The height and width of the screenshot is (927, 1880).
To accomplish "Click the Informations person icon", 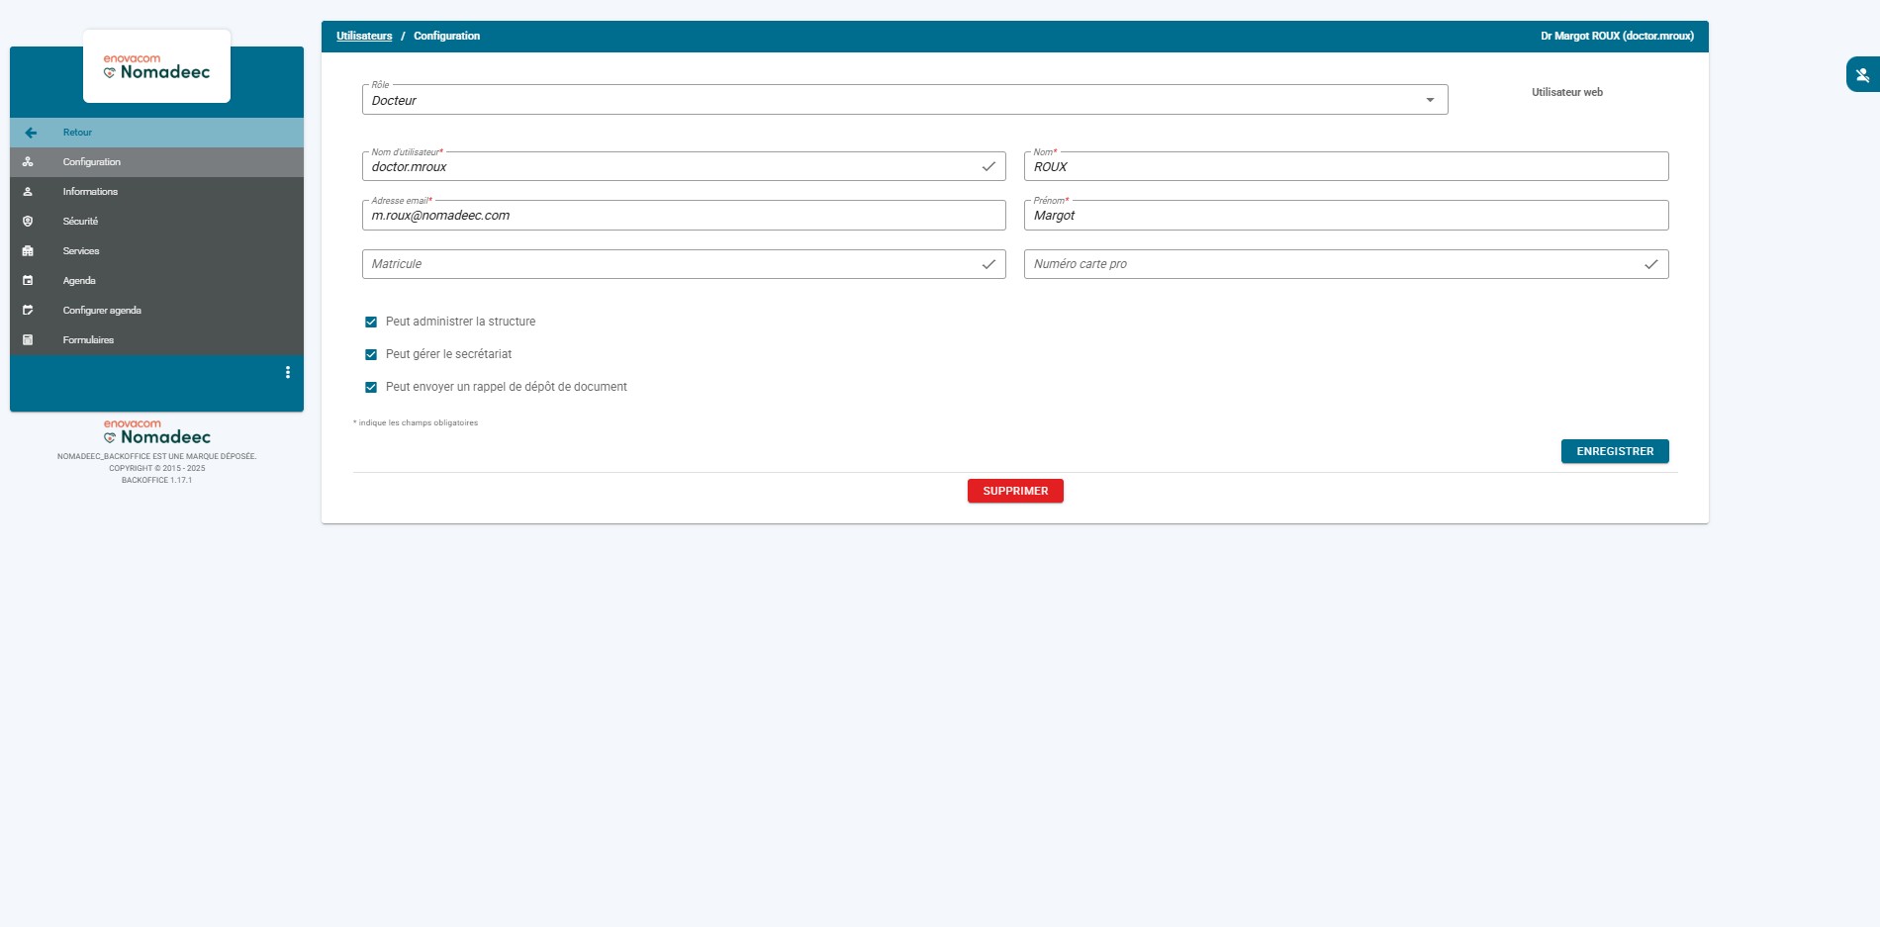I will coord(28,192).
